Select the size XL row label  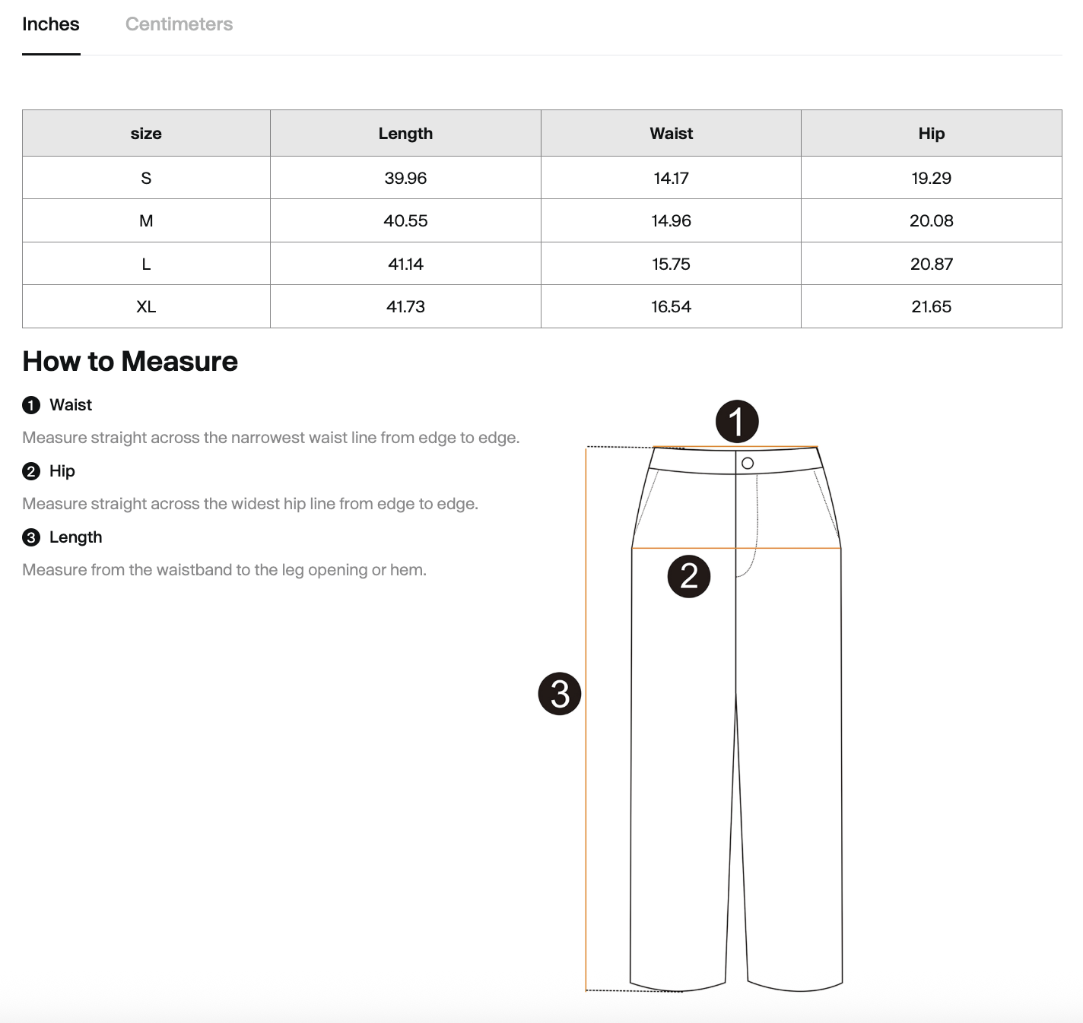[x=146, y=306]
